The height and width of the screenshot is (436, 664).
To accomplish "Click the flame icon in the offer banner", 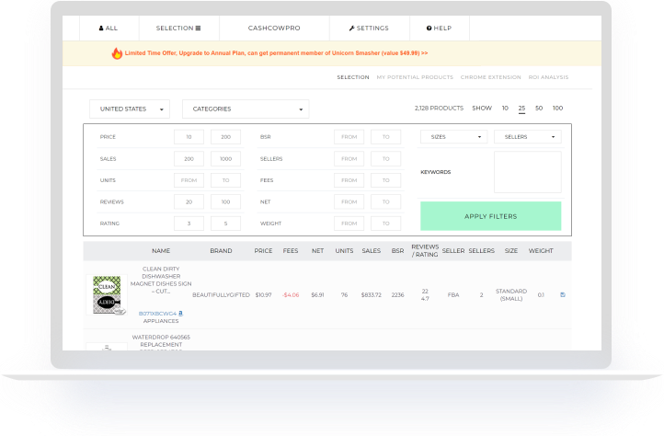I will coord(116,53).
